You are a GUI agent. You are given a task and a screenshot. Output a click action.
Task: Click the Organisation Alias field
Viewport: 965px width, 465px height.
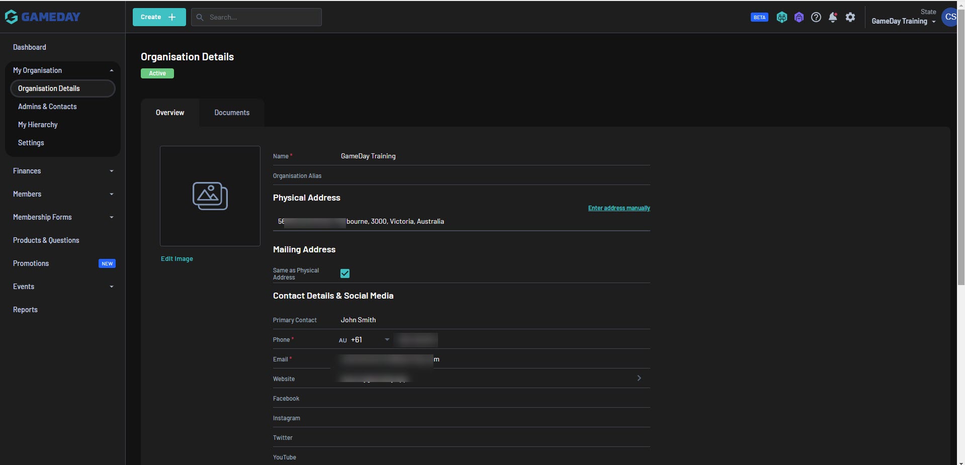coord(462,175)
